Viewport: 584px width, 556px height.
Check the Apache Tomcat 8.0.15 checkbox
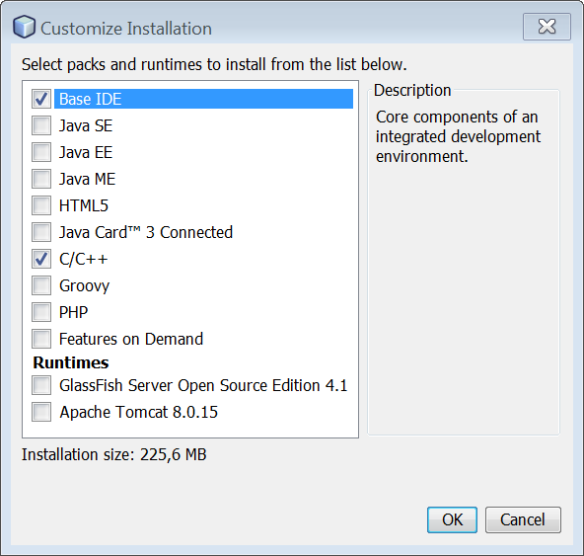tap(41, 412)
